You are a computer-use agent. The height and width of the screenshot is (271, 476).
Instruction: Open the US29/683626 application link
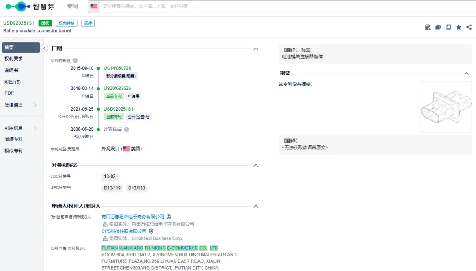point(117,88)
